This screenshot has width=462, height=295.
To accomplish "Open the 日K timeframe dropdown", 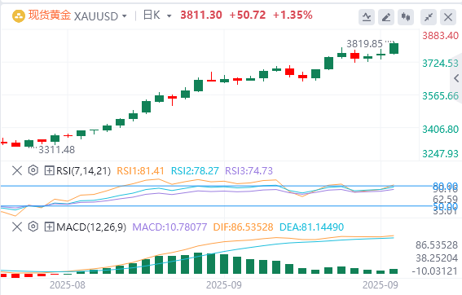I will (x=169, y=16).
